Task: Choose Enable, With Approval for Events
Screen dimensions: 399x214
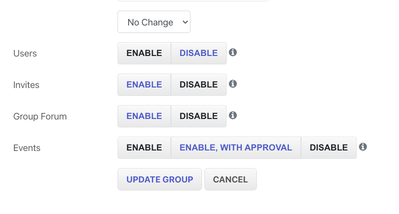Action: pyautogui.click(x=236, y=148)
